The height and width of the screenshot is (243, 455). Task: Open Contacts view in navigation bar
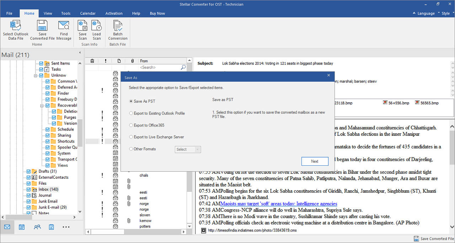point(37,227)
